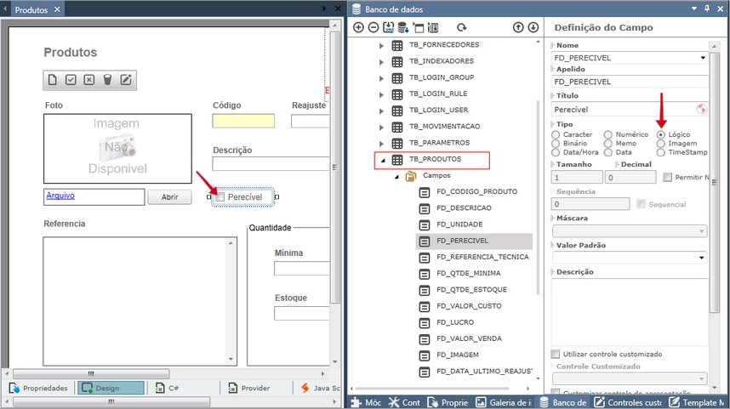
Task: Click the refresh icon in database toolbar
Action: click(x=462, y=27)
